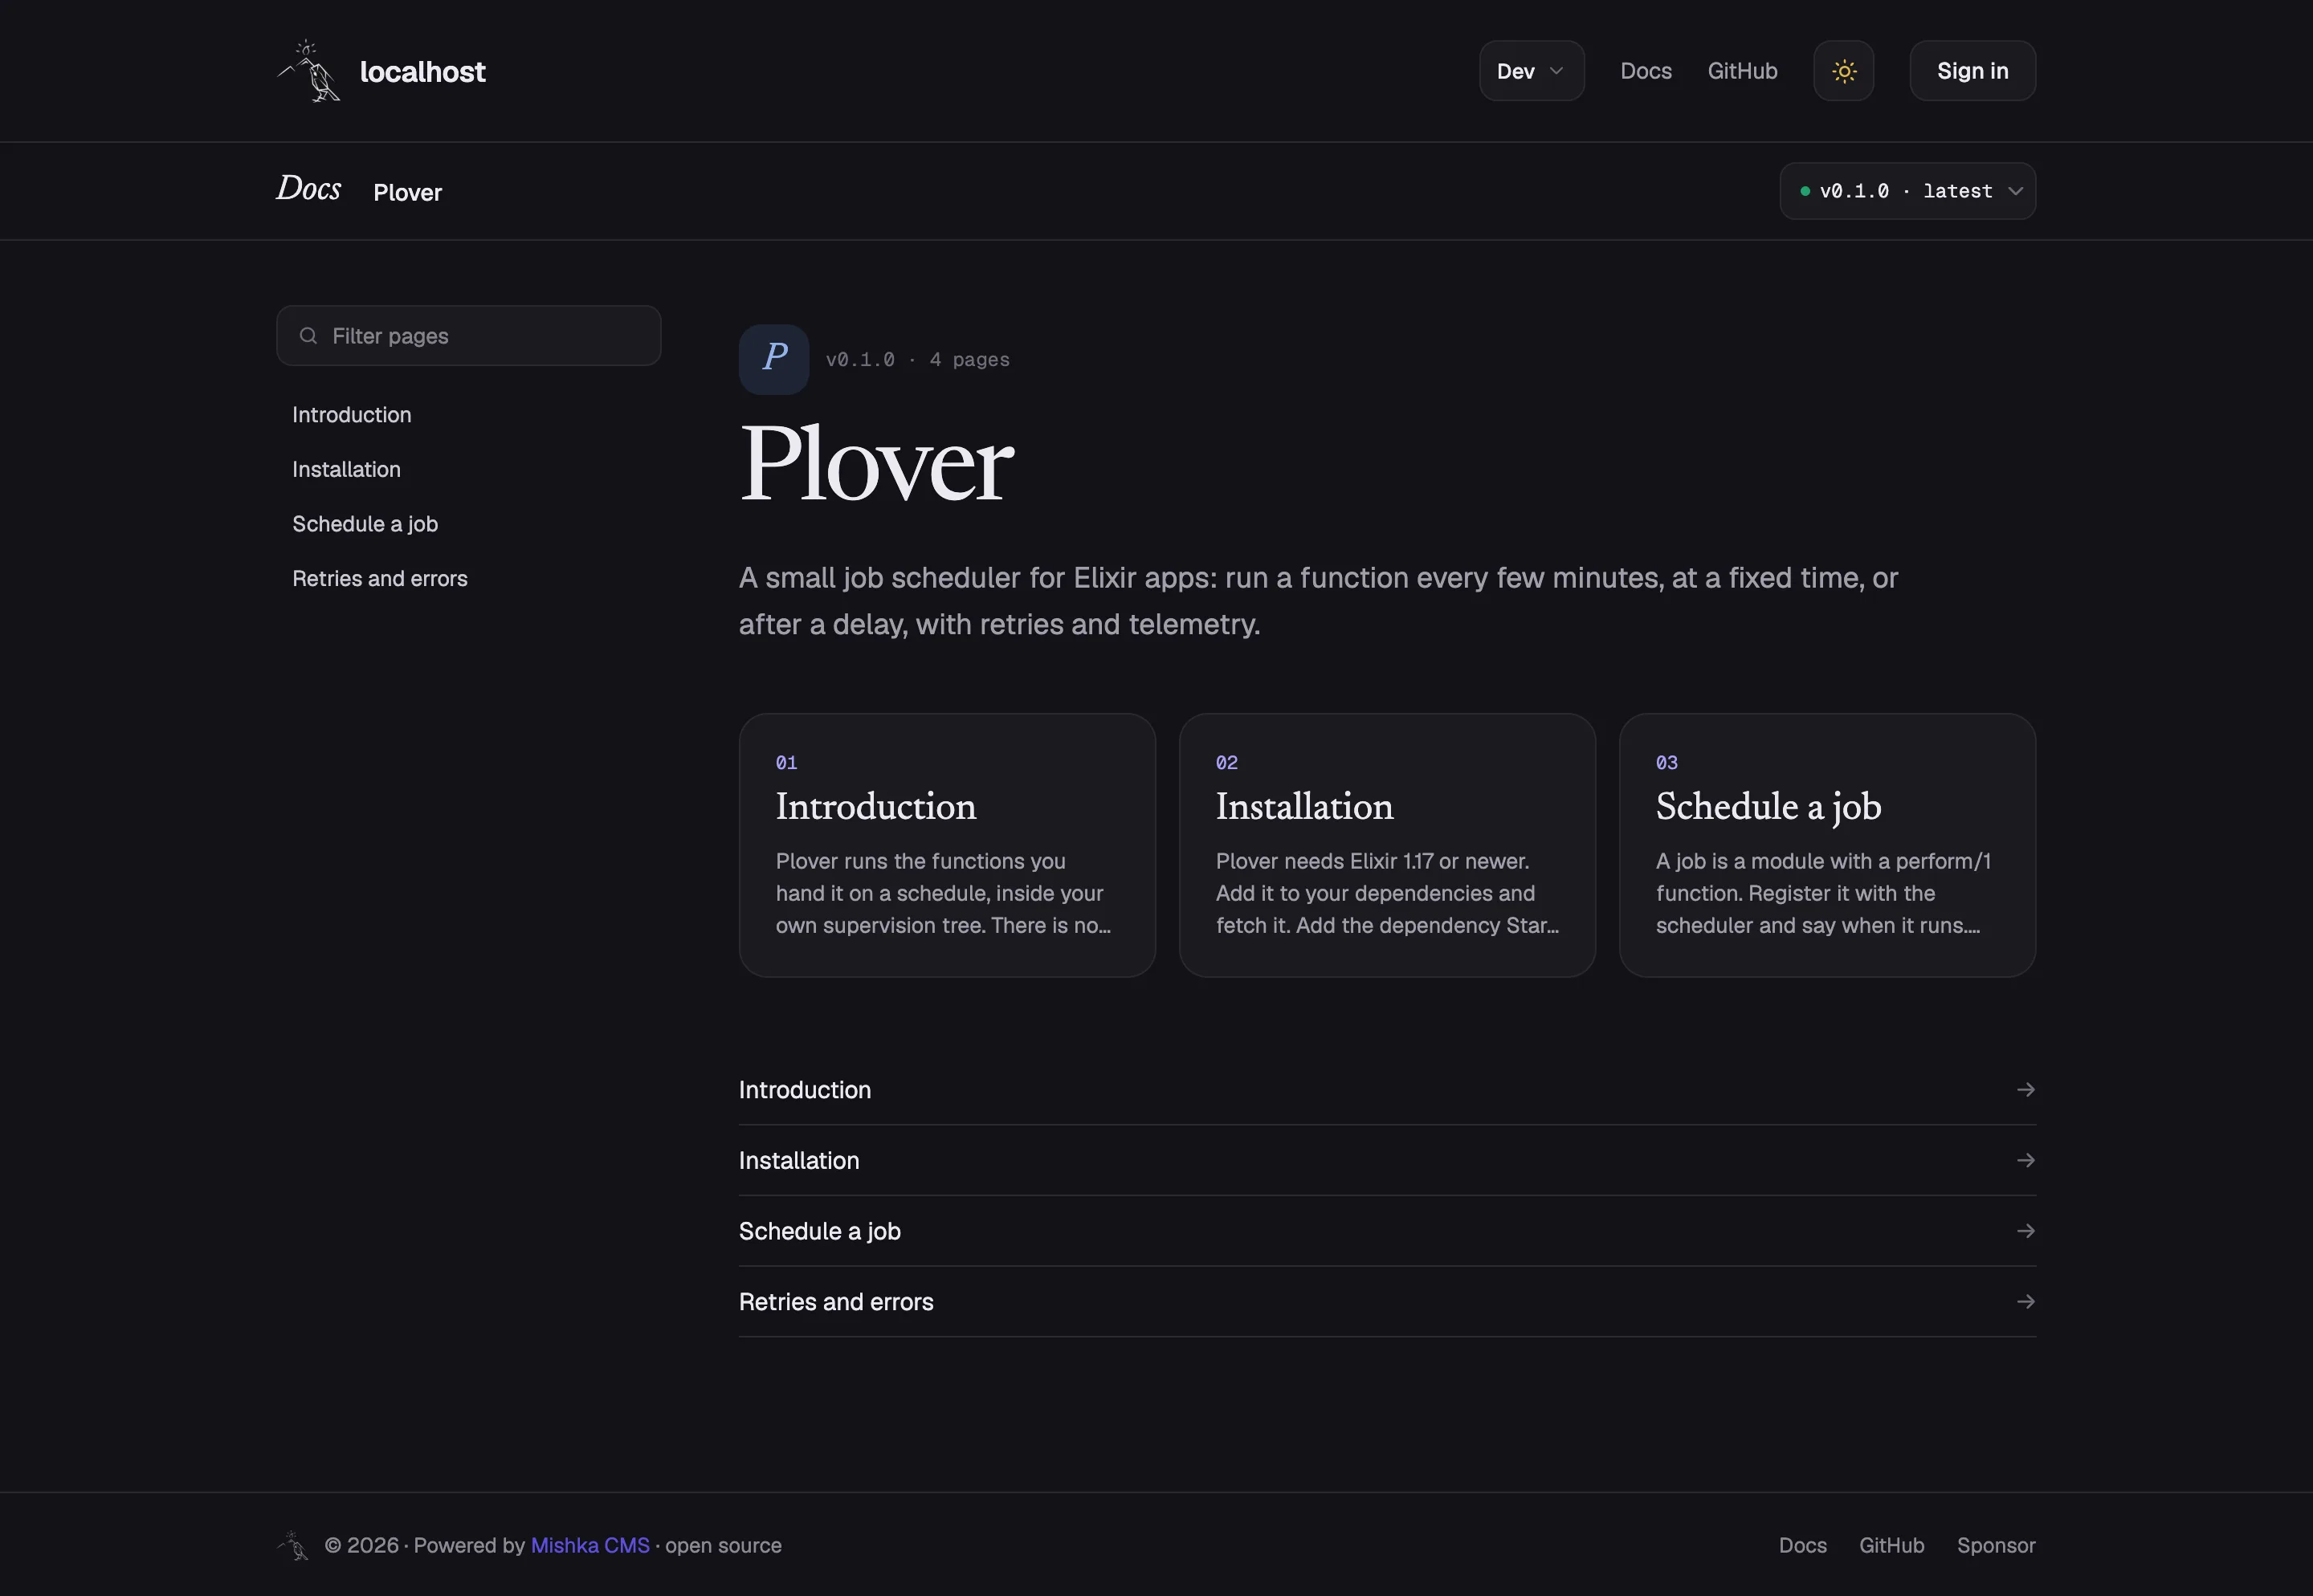Viewport: 2313px width, 1596px height.
Task: Open GitHub link in top navigation
Action: [x=1742, y=71]
